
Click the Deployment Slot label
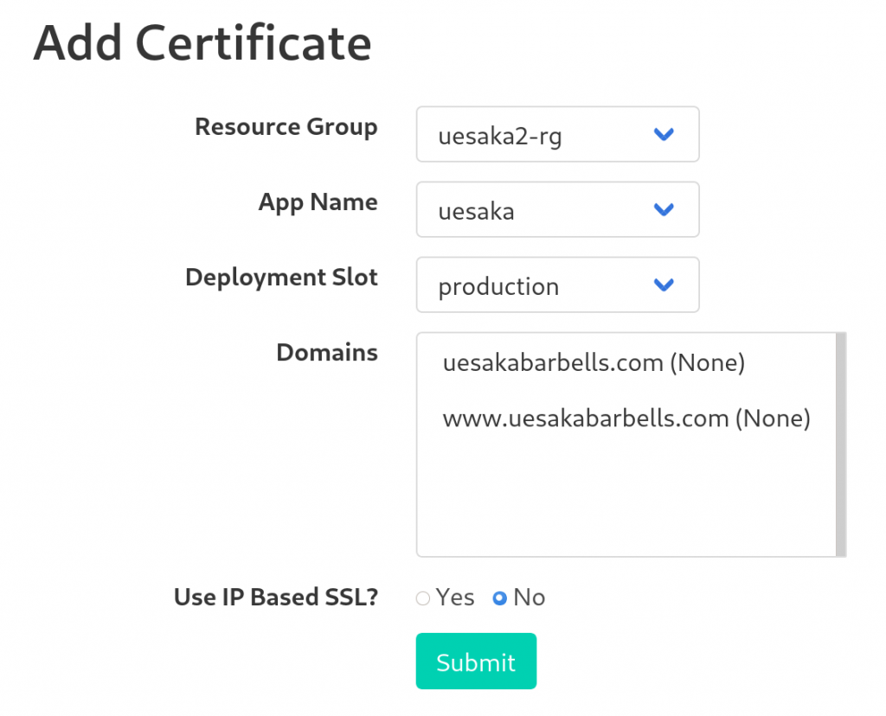click(281, 278)
